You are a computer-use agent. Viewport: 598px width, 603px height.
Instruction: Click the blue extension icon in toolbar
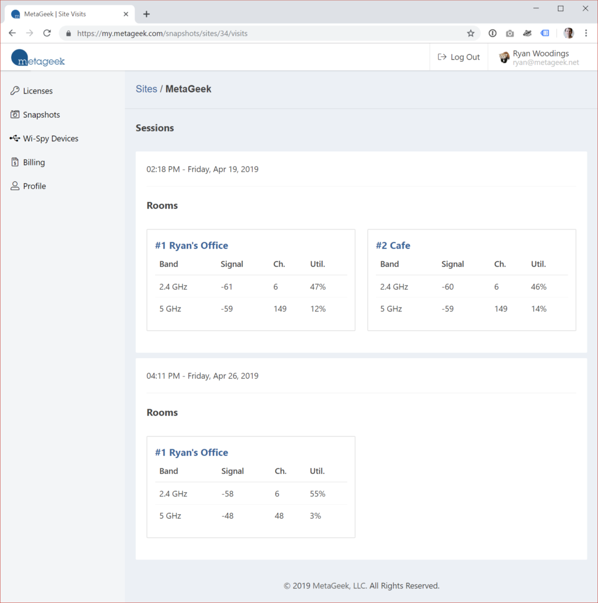[545, 34]
